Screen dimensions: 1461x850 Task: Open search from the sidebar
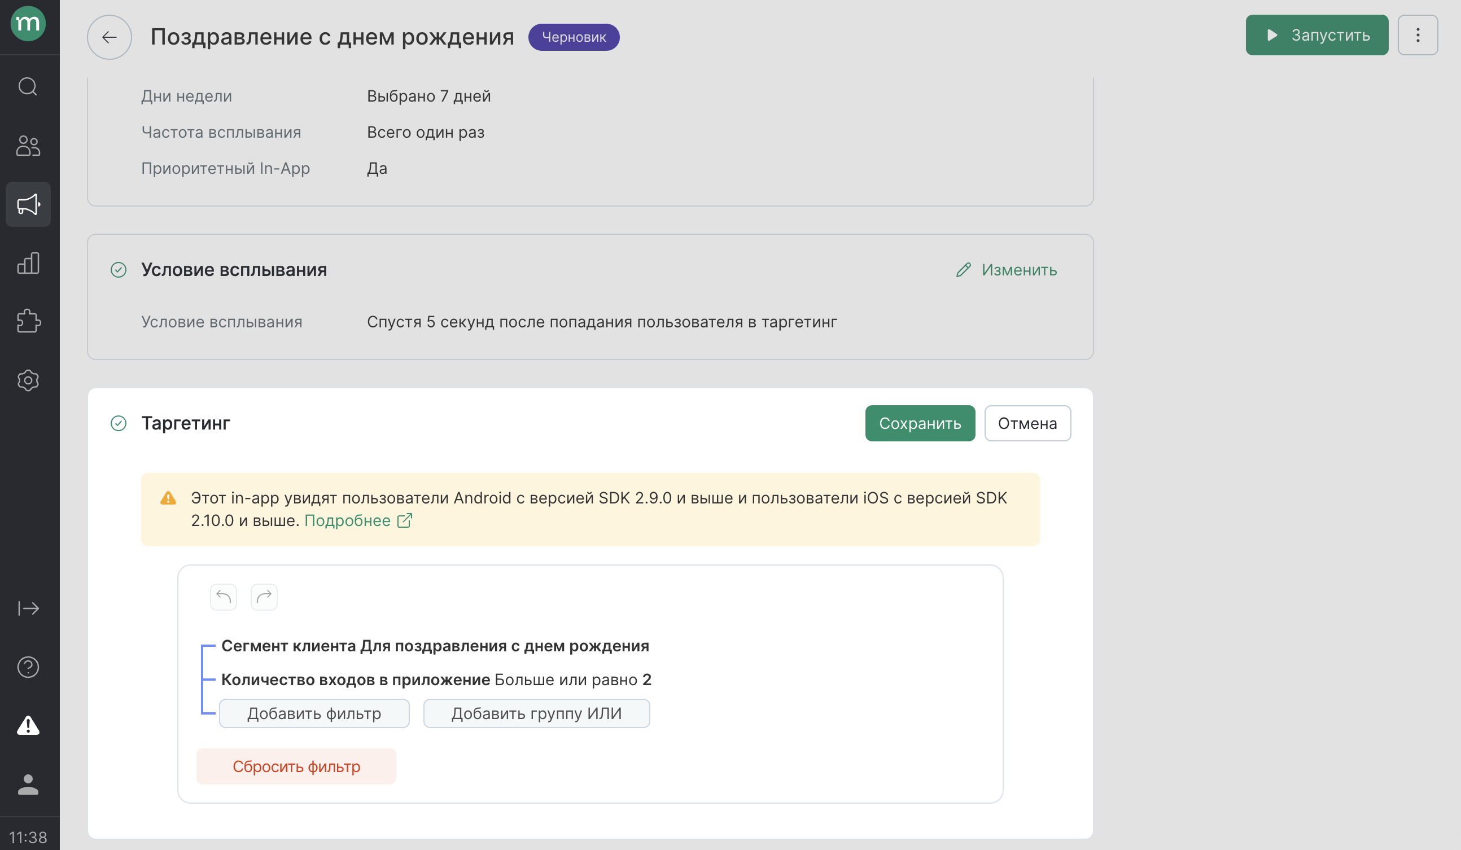click(x=28, y=86)
